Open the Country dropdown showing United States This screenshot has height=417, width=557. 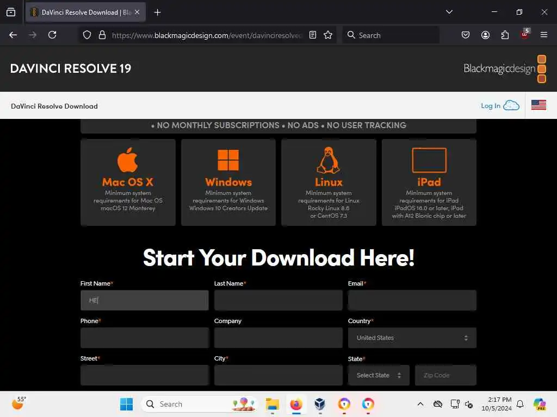[x=412, y=338]
